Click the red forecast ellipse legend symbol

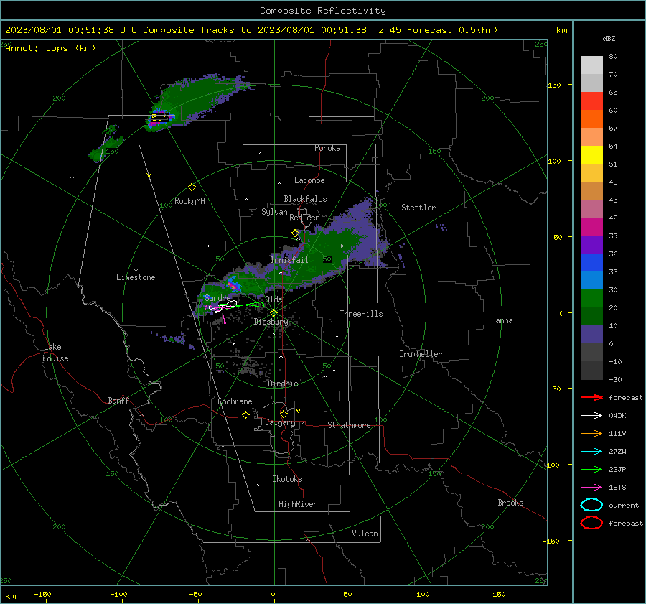(591, 523)
